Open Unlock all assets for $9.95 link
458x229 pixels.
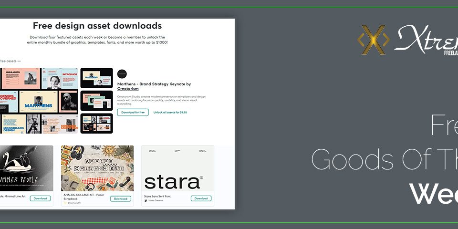[x=170, y=112]
